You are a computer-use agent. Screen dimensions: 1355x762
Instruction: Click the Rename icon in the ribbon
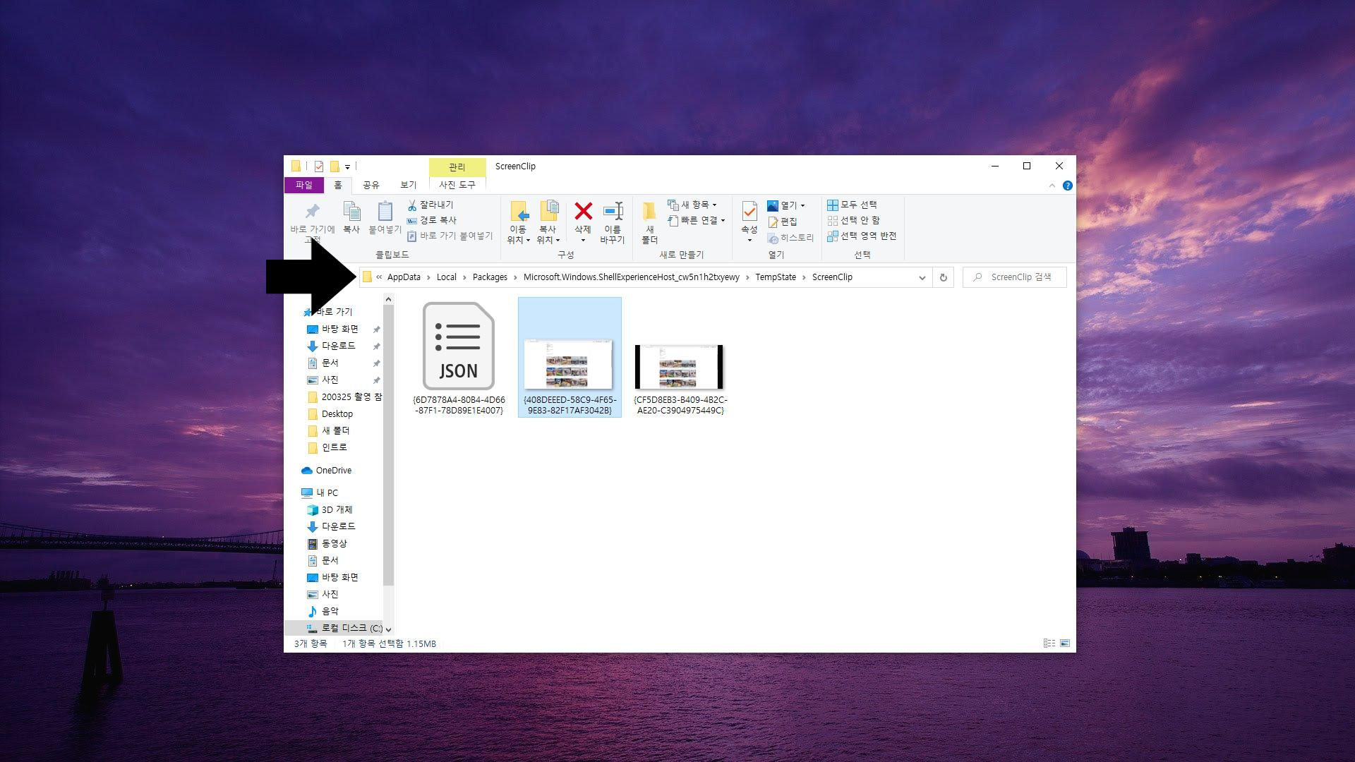(x=613, y=212)
